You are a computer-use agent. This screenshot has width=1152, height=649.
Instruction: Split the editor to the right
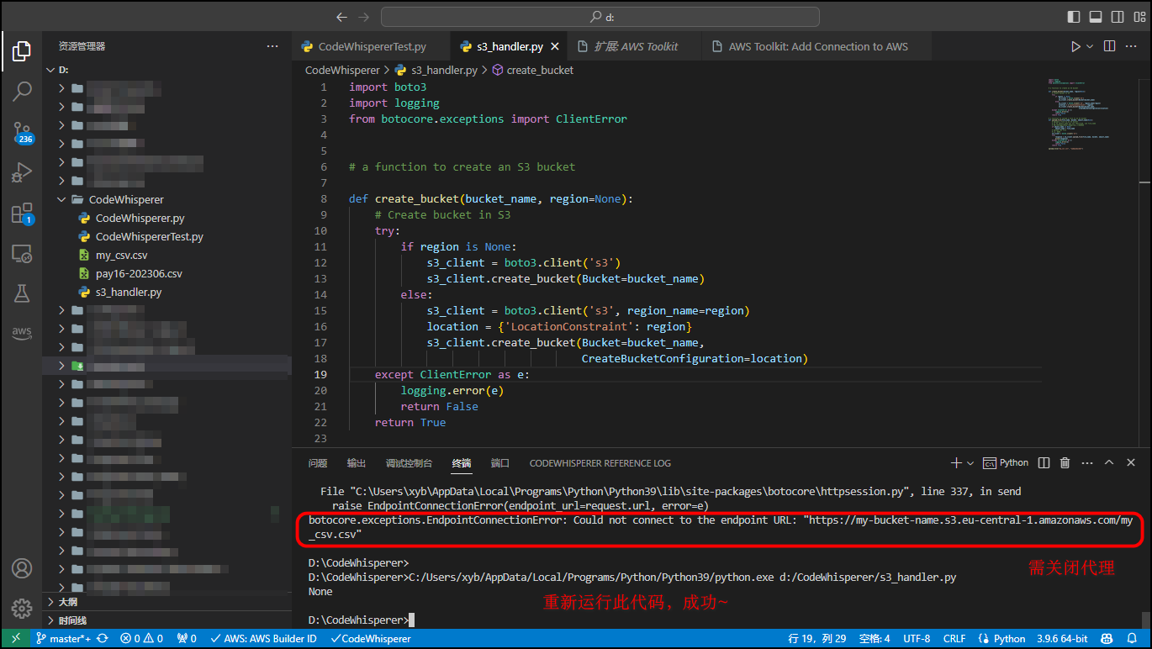click(x=1110, y=46)
